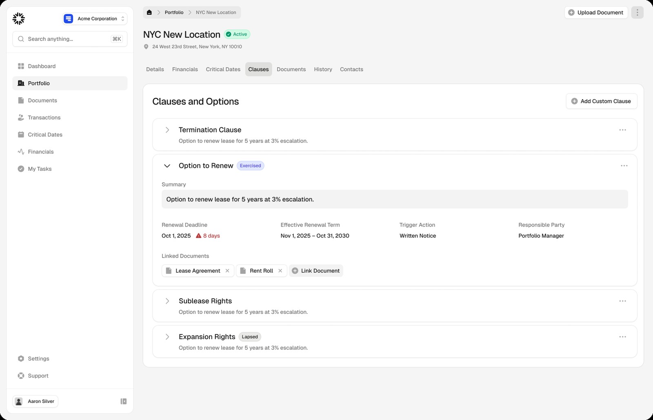Open the Acme Corporation workspace switcher
The image size is (653, 420).
point(95,19)
